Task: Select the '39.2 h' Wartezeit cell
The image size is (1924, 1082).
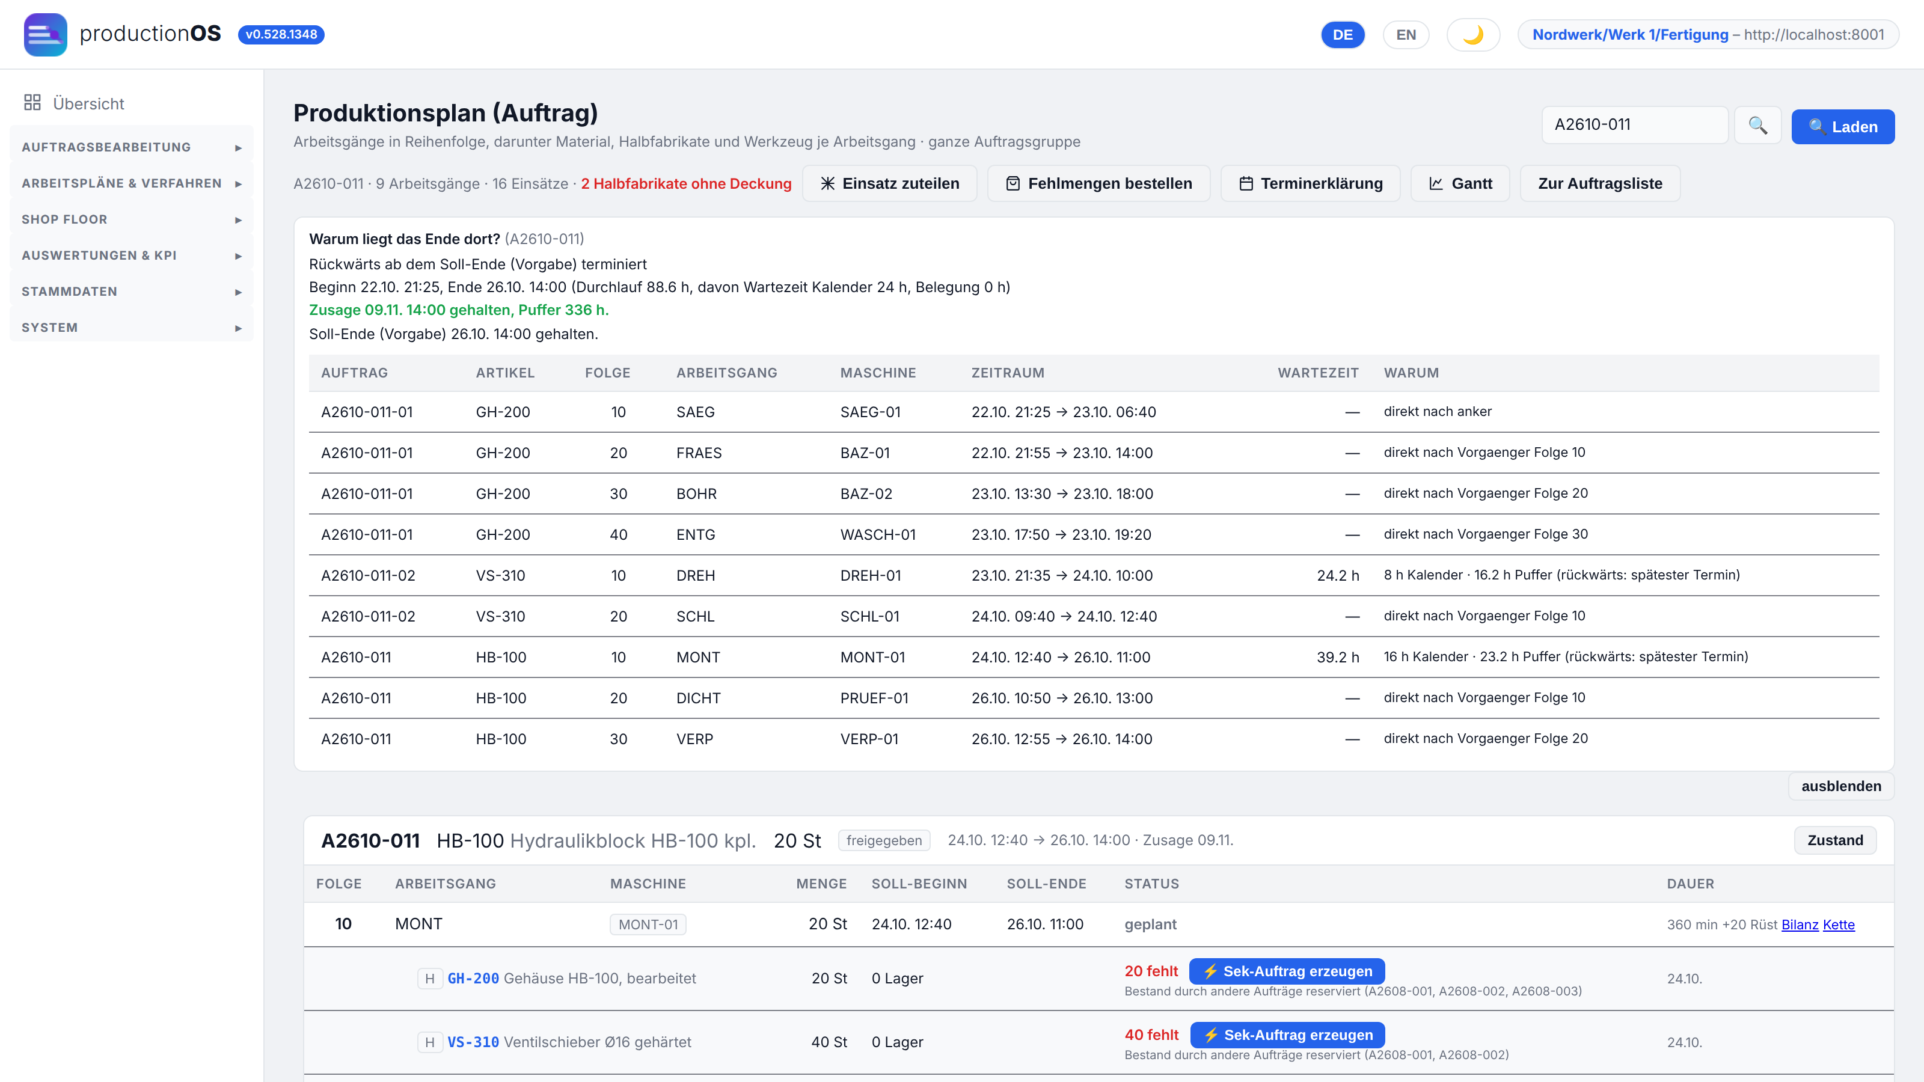Action: pyautogui.click(x=1338, y=657)
